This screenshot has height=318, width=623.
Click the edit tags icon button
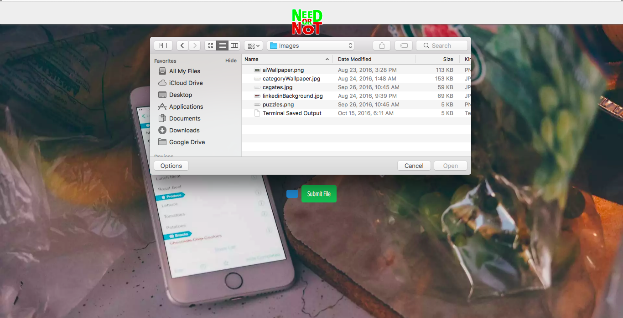coord(404,45)
